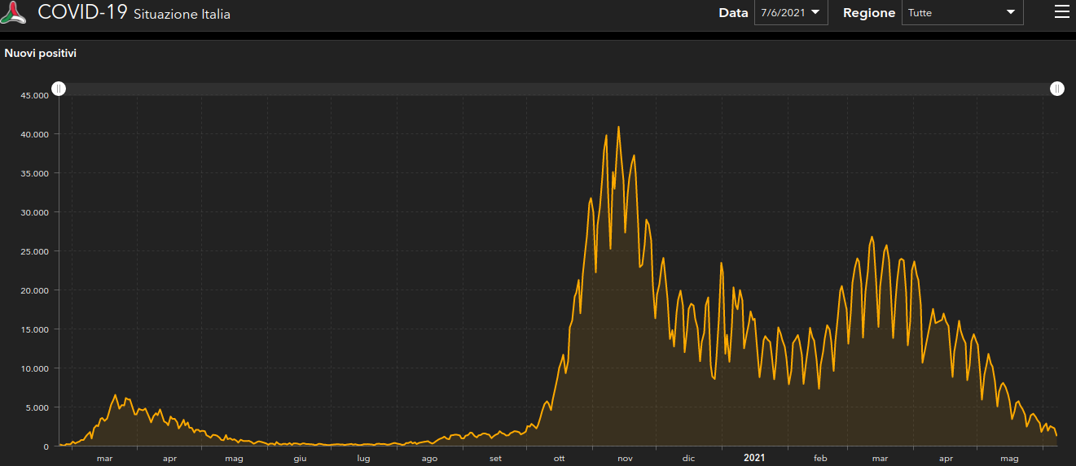Click the 'feb' month axis label
The width and height of the screenshot is (1076, 466).
(x=820, y=459)
